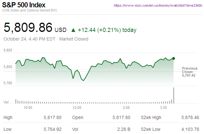Image resolution: width=204 pixels, height=134 pixels.
Task: Click the High value 5,817.80
Action: point(52,118)
